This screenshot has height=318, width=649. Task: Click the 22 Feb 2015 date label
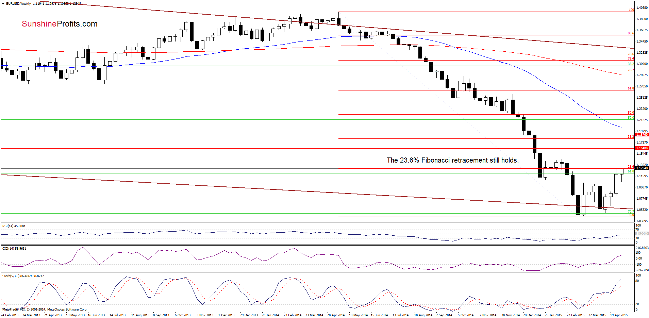[576, 315]
